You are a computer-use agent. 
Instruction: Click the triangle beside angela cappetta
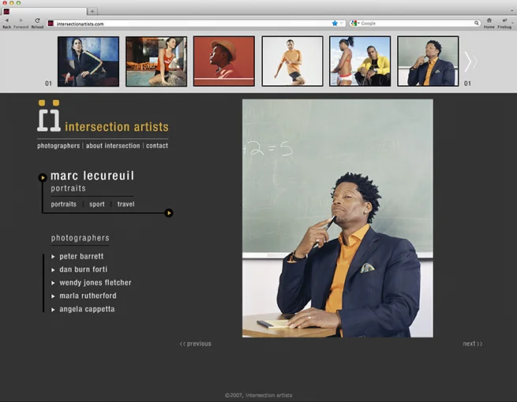tap(53, 310)
